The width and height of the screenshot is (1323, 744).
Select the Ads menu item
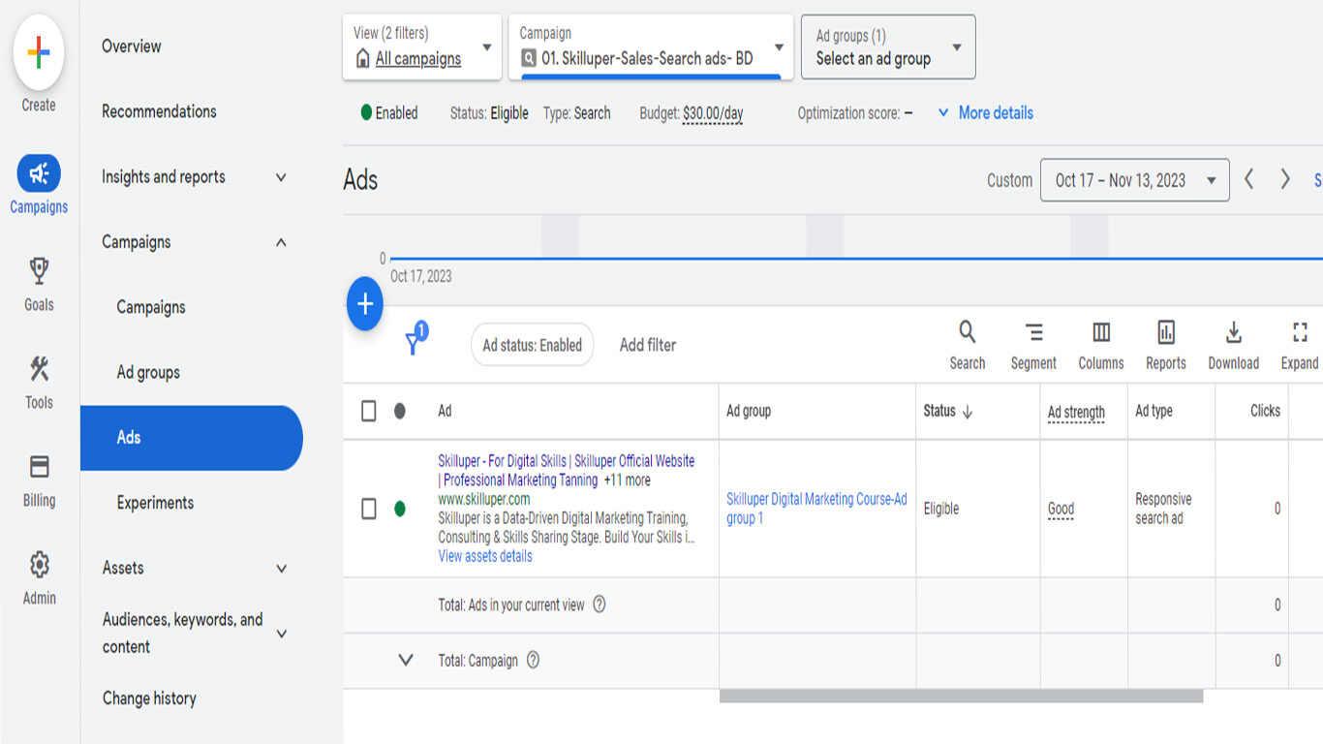pyautogui.click(x=192, y=438)
